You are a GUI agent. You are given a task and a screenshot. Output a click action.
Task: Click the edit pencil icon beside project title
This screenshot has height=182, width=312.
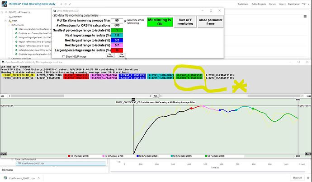pos(70,4)
